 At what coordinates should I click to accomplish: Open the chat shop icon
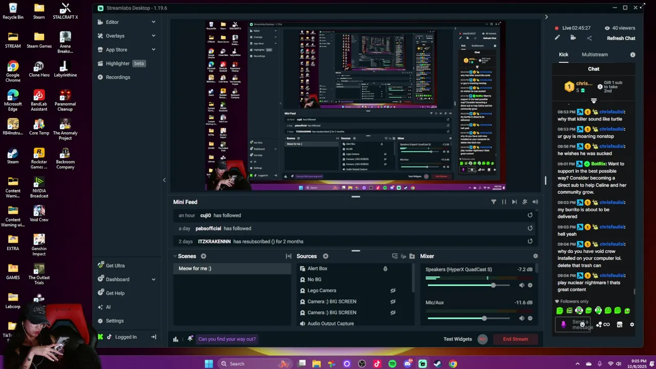[619, 324]
